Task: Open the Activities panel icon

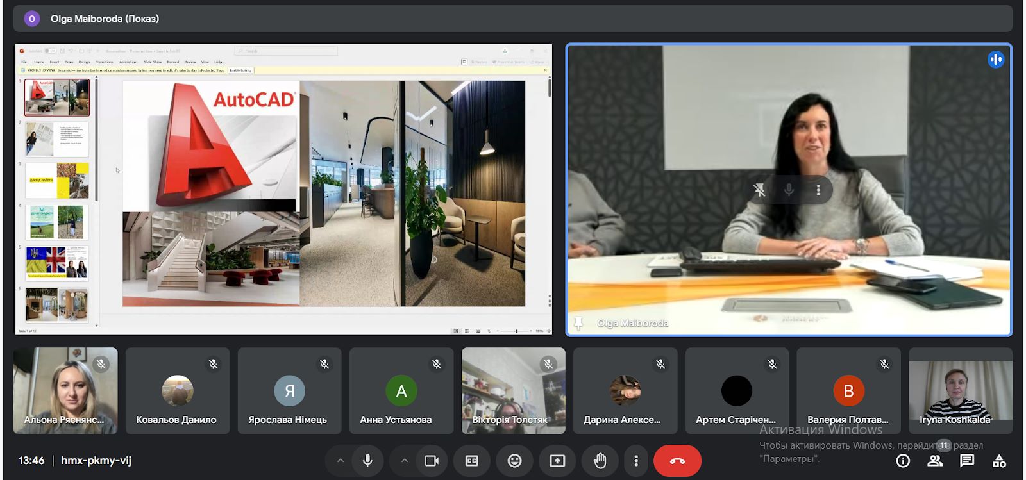Action: click(999, 461)
